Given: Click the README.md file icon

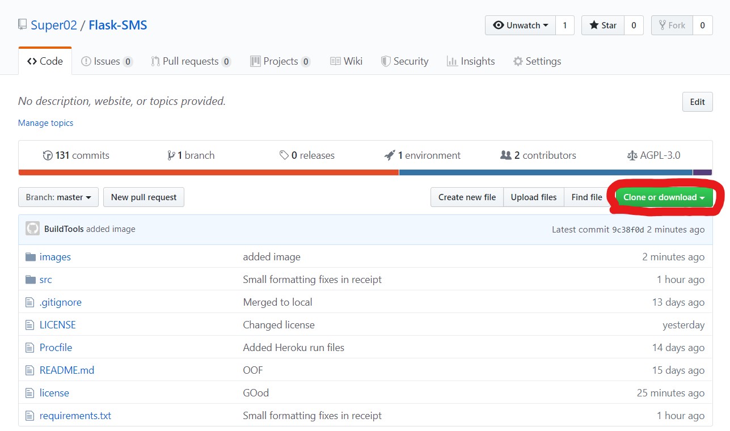Looking at the screenshot, I should pos(30,370).
